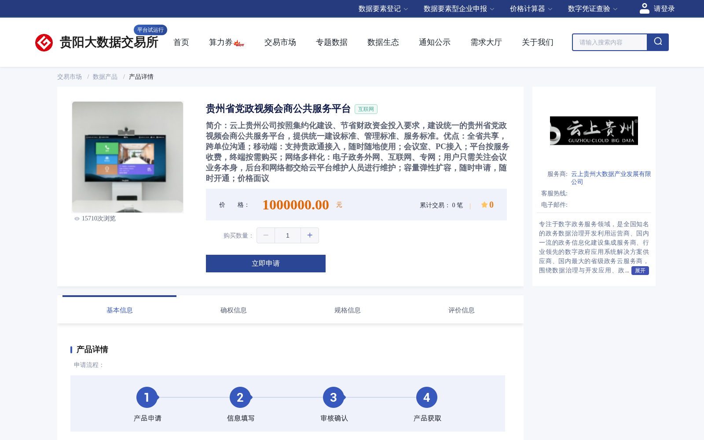704x440 pixels.
Task: Click step 1 circle 产品申请
Action: pyautogui.click(x=147, y=398)
